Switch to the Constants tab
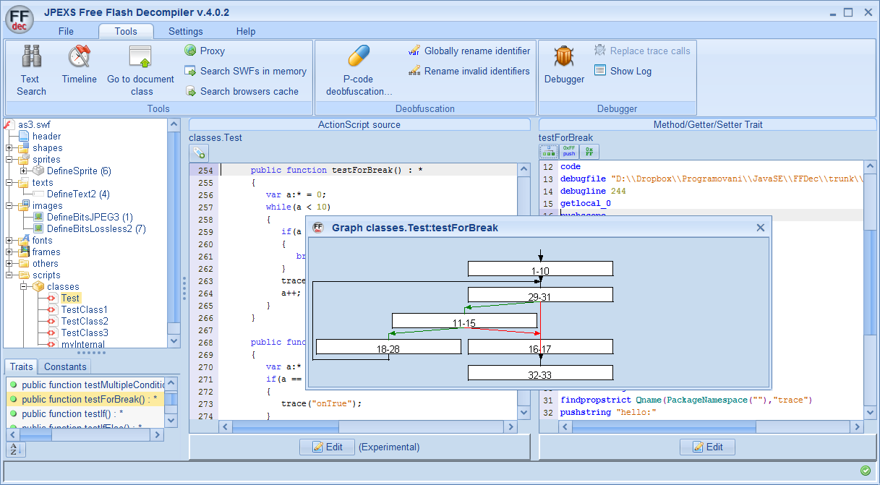Viewport: 880px width, 485px height. (x=66, y=367)
